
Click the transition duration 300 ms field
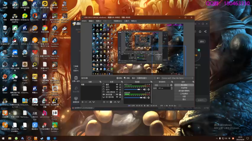[164, 88]
